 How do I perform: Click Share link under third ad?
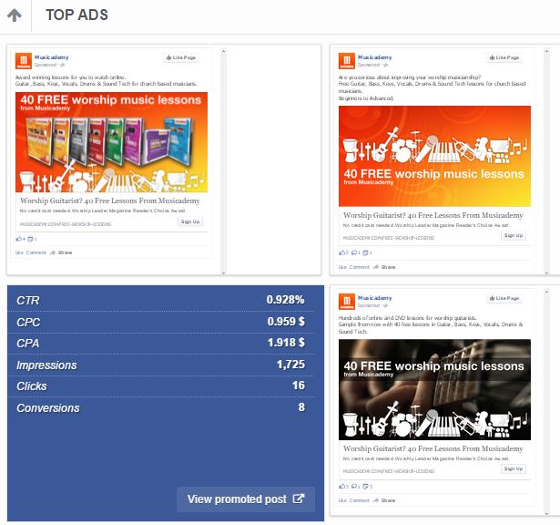click(x=384, y=500)
